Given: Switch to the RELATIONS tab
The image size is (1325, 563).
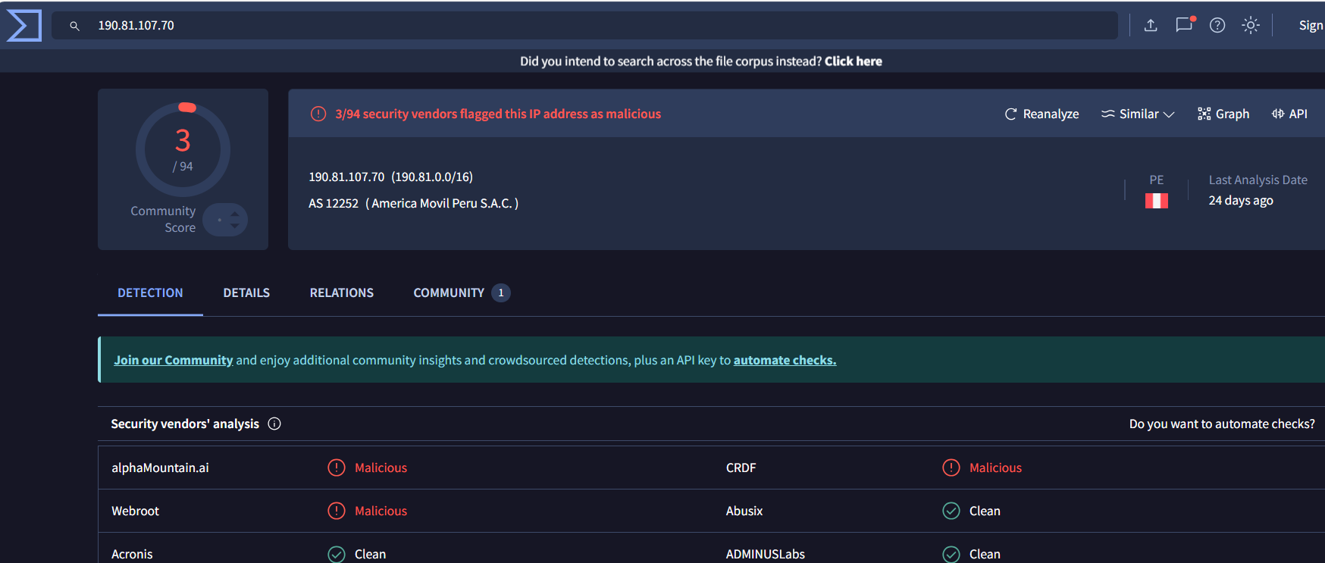Looking at the screenshot, I should click(342, 292).
